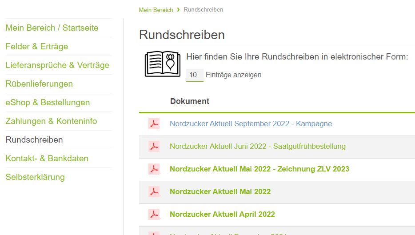
Task: Open Nordzucker Aktuell Juni 2022 - Saatgutfrühbestellung
Action: (258, 146)
